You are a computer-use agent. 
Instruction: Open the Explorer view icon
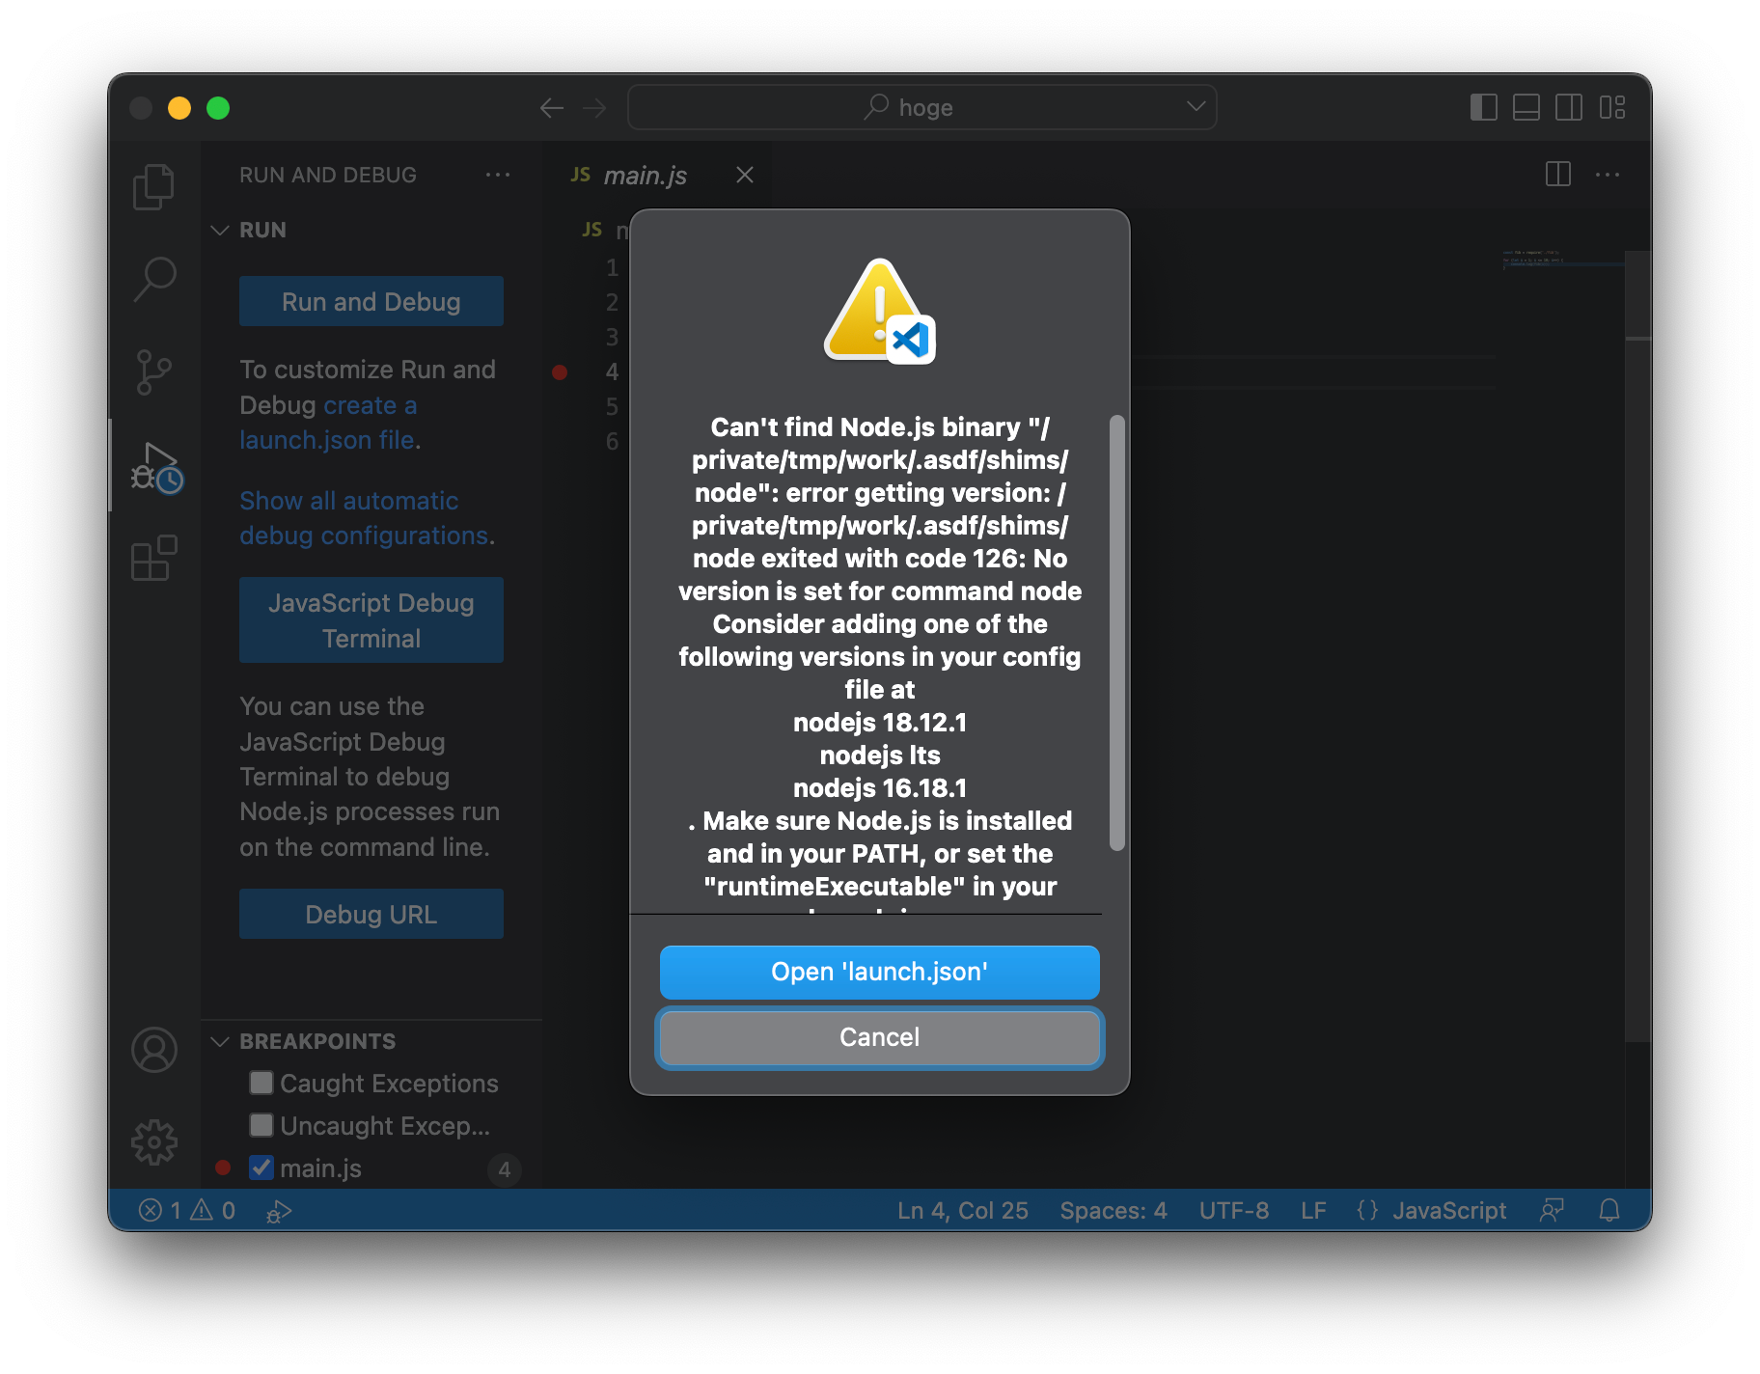[153, 186]
